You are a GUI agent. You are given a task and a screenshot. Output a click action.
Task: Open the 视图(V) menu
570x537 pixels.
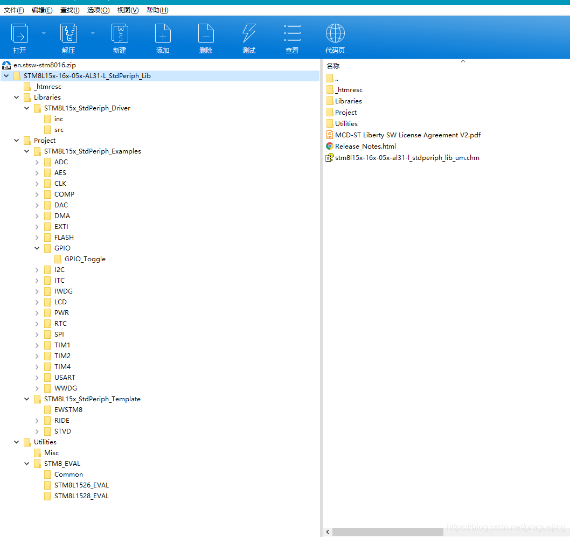(x=128, y=10)
